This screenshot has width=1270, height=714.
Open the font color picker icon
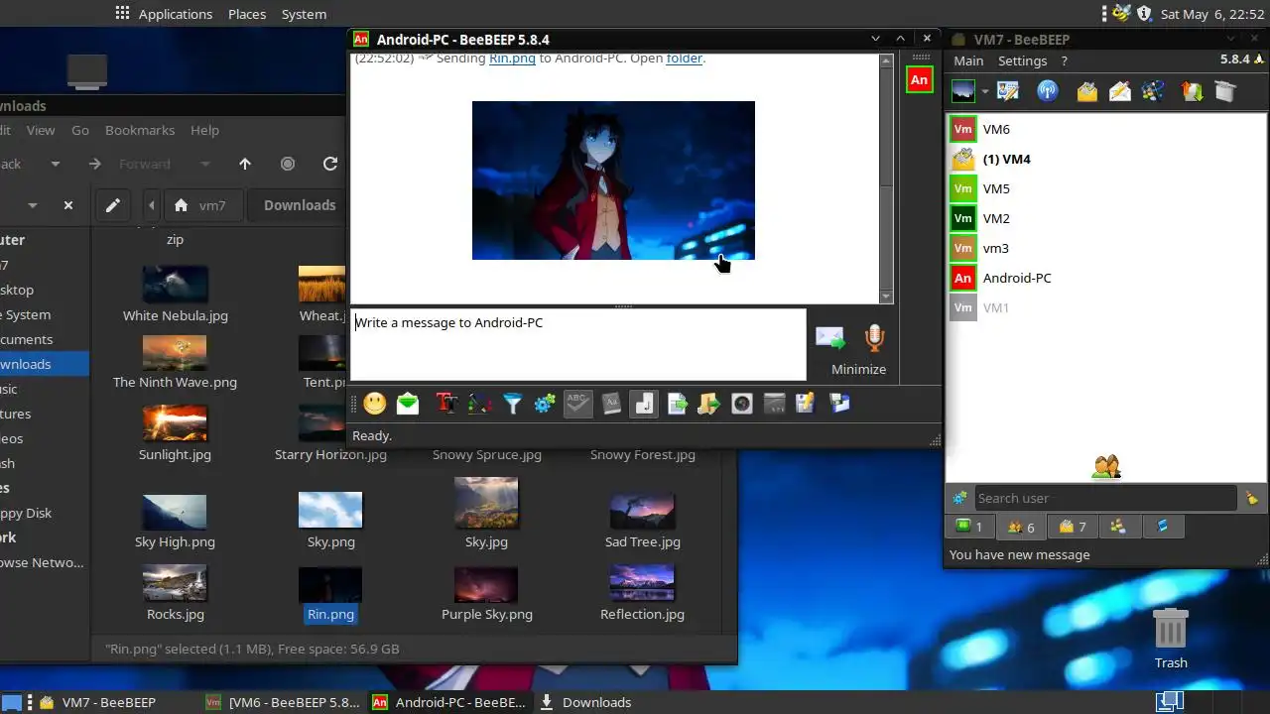pyautogui.click(x=480, y=404)
